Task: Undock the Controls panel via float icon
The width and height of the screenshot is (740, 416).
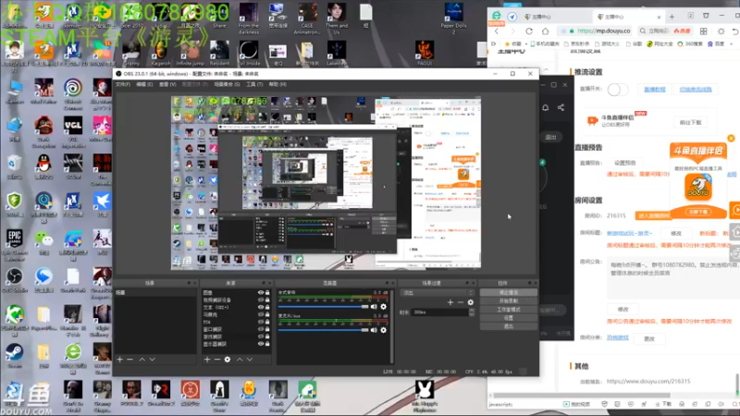Action: click(x=529, y=283)
